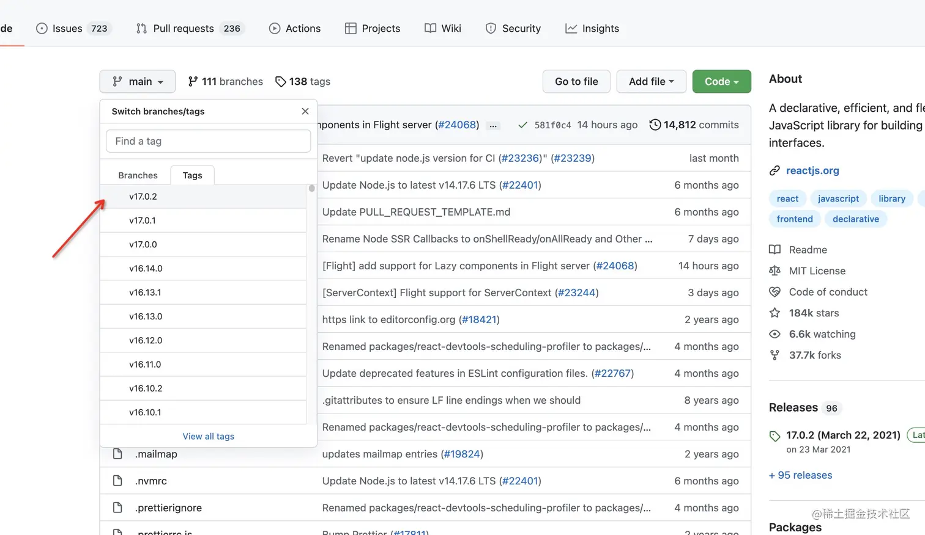The image size is (925, 535).
Task: Open the 138 tags link
Action: click(x=303, y=81)
